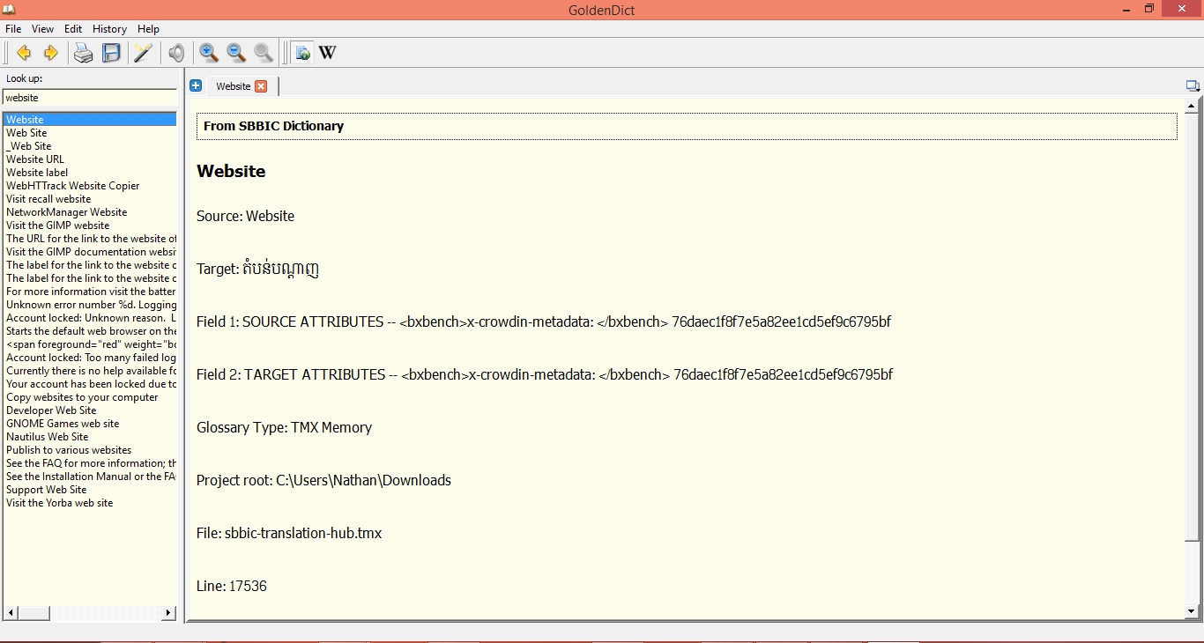Select 'WebHTTrack Website Copier' entry
This screenshot has height=643, width=1204.
(90, 186)
